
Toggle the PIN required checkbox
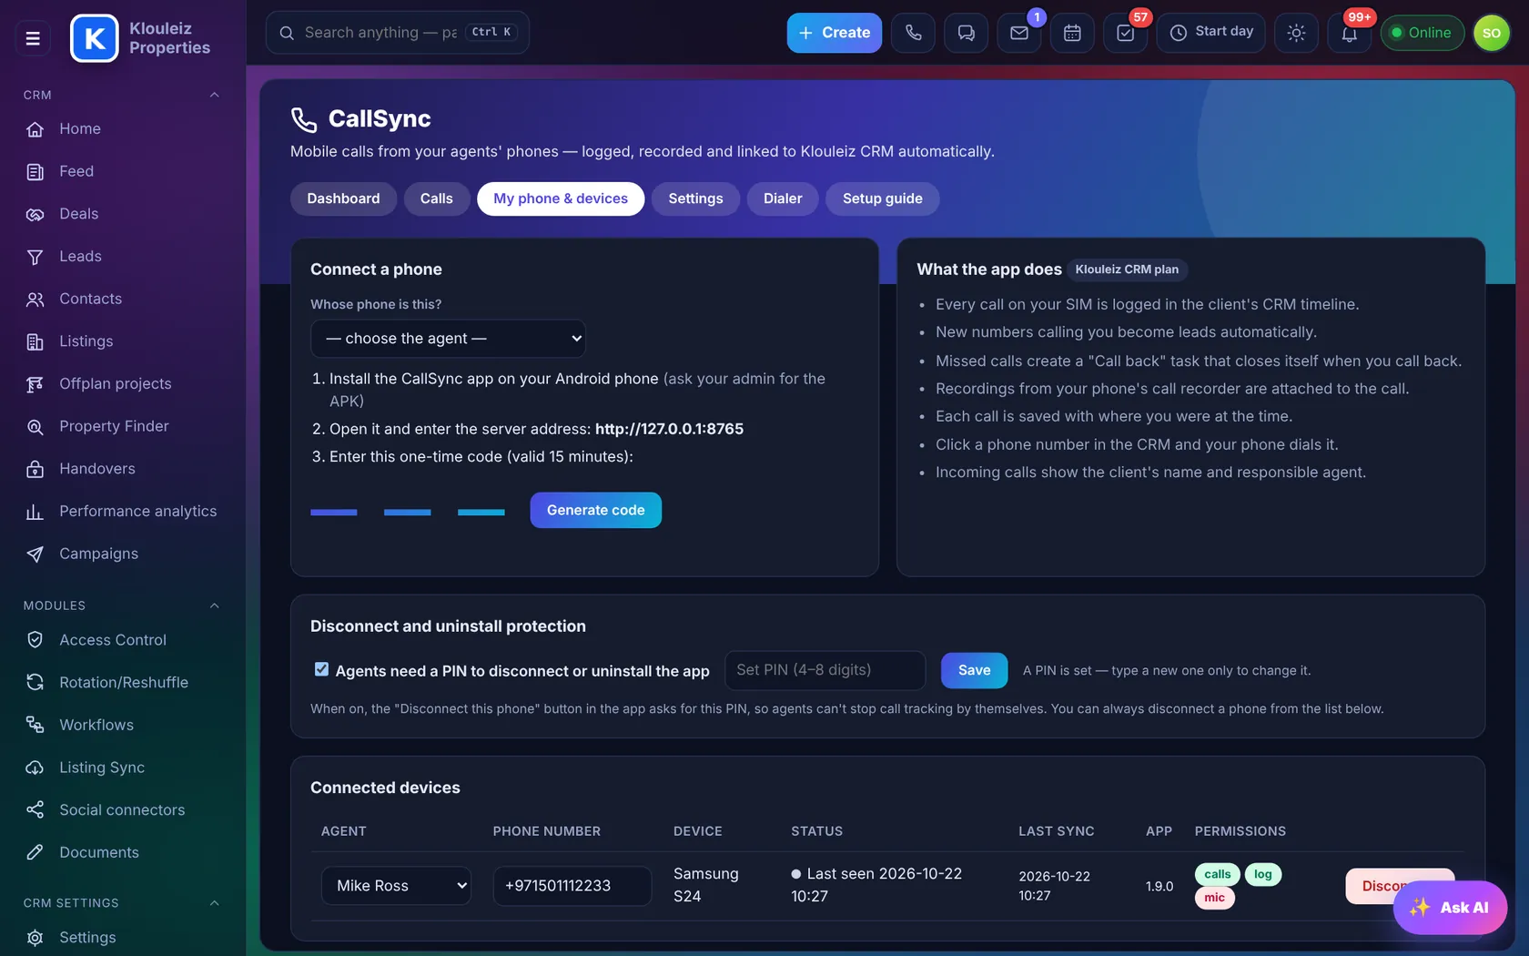(x=321, y=669)
